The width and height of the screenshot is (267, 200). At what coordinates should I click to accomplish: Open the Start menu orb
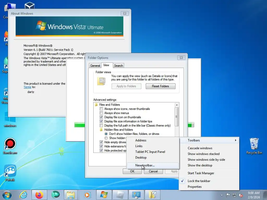click(7, 195)
